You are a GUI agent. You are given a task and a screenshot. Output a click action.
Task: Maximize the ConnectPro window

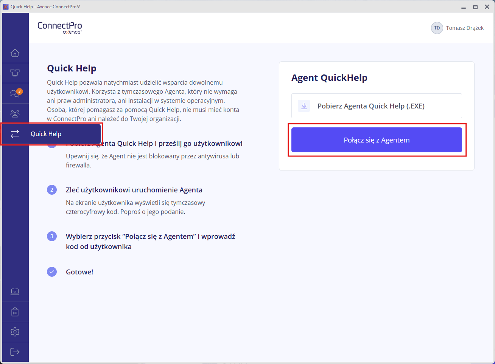[475, 7]
